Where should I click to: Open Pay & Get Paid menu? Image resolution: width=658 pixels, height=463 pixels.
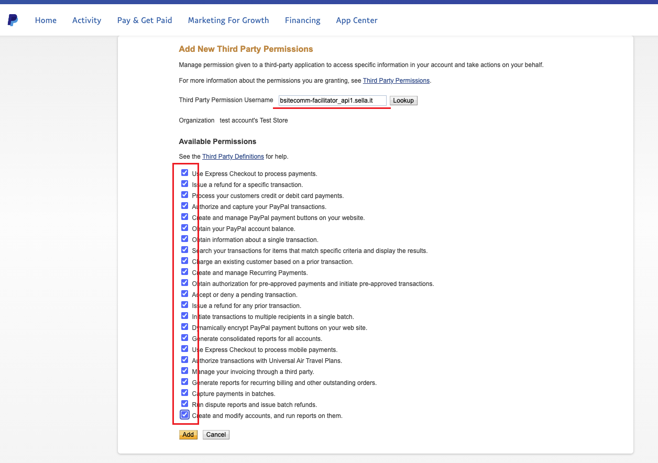coord(145,20)
